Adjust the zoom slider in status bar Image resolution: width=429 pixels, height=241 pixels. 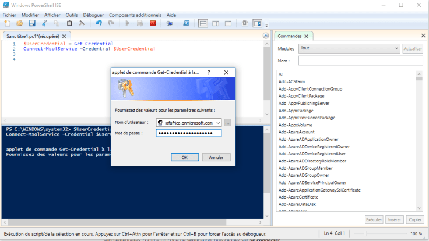click(365, 233)
